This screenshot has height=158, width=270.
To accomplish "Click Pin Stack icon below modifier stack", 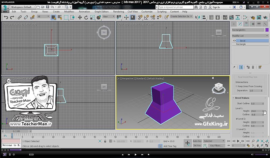I will 234,67.
